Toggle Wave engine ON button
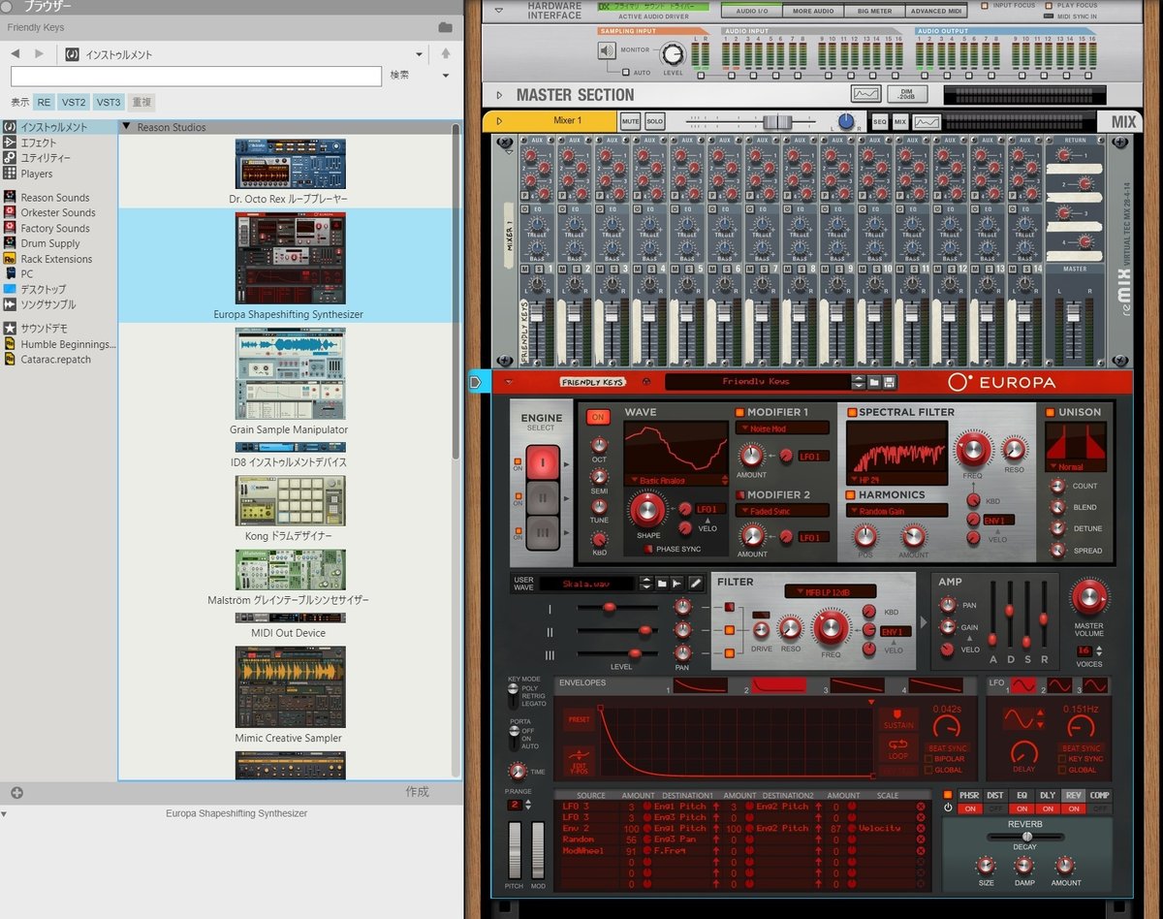This screenshot has width=1163, height=919. click(x=598, y=417)
